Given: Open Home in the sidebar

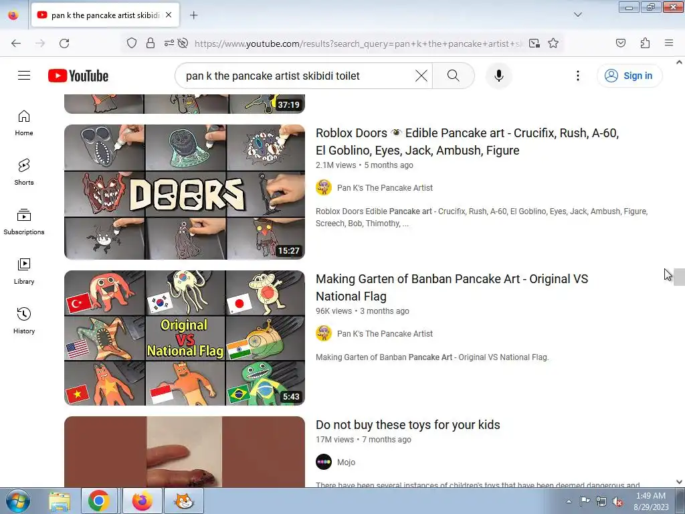Looking at the screenshot, I should (x=24, y=123).
